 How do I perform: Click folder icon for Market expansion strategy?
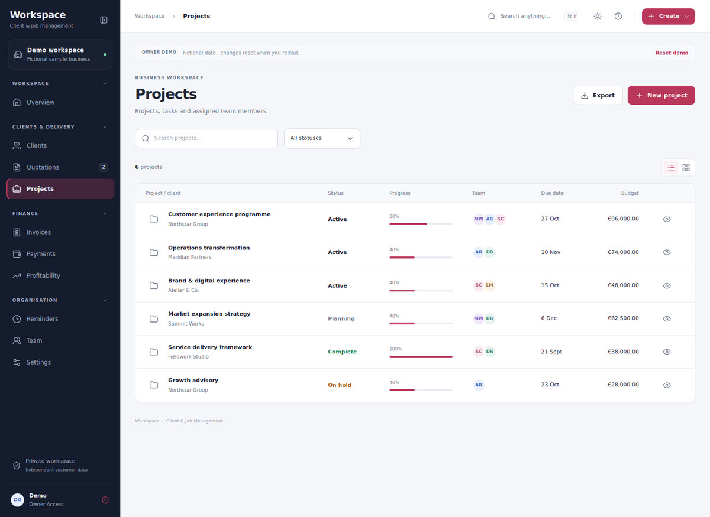coord(154,318)
